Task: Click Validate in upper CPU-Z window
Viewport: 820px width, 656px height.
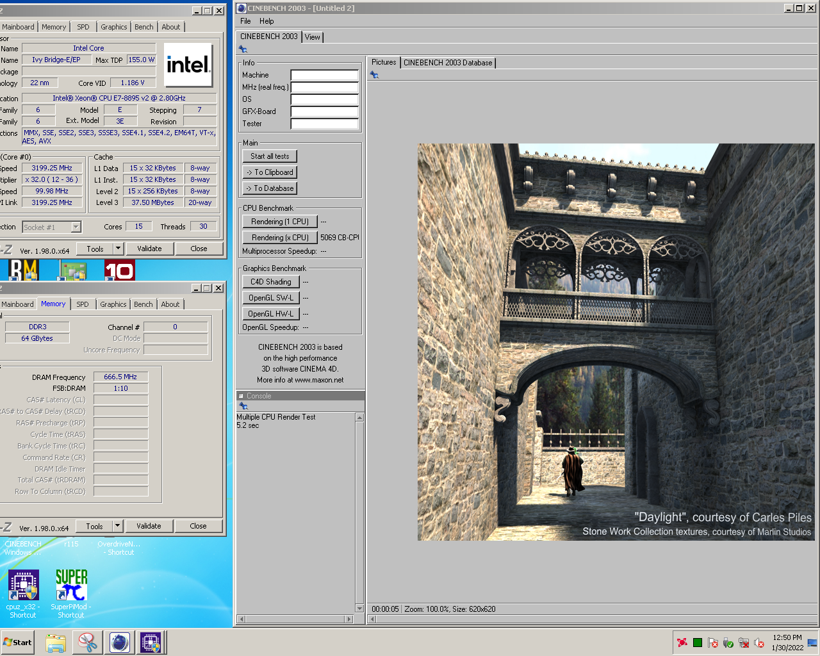Action: click(x=149, y=249)
